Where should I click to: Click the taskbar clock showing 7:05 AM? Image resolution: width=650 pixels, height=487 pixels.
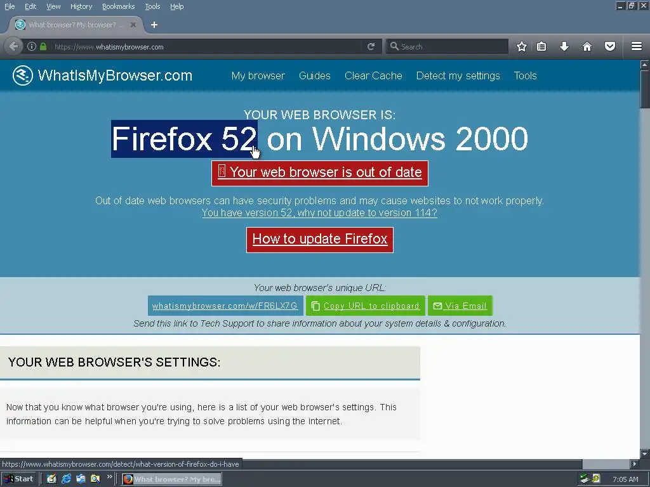pos(625,479)
